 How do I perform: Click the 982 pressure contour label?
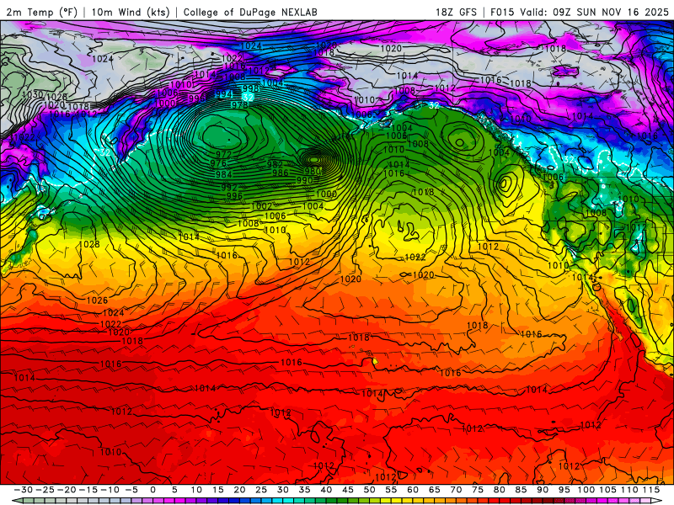[275, 164]
